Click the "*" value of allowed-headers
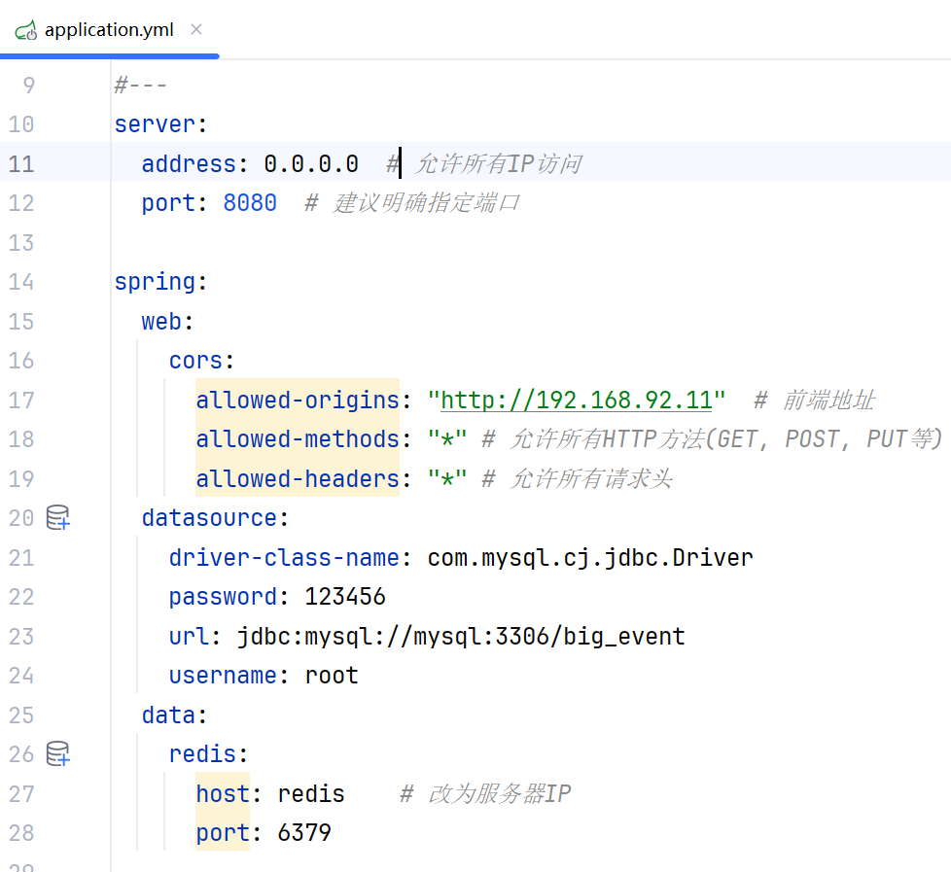This screenshot has width=951, height=872. (447, 479)
